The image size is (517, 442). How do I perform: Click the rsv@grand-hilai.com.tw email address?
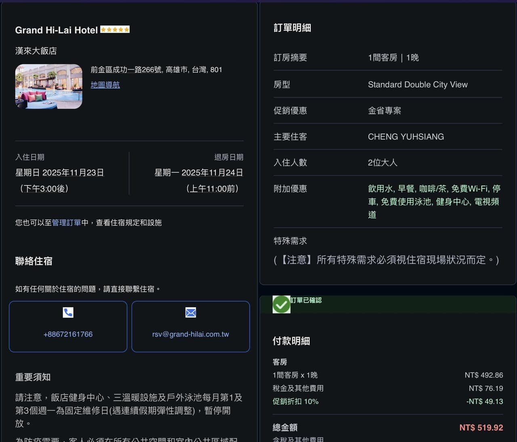pyautogui.click(x=190, y=334)
